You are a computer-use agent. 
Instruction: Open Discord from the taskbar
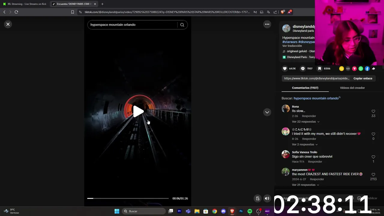[223, 211]
